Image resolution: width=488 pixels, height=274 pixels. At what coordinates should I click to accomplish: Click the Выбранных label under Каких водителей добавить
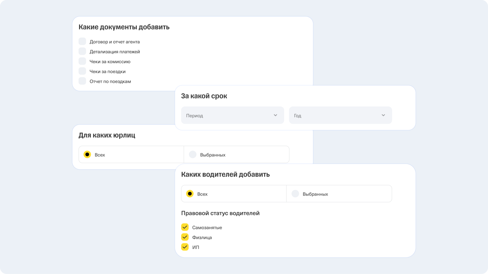point(315,194)
